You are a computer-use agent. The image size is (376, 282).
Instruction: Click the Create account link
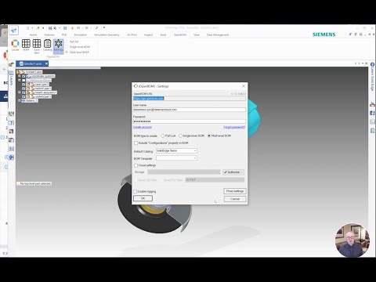143,127
